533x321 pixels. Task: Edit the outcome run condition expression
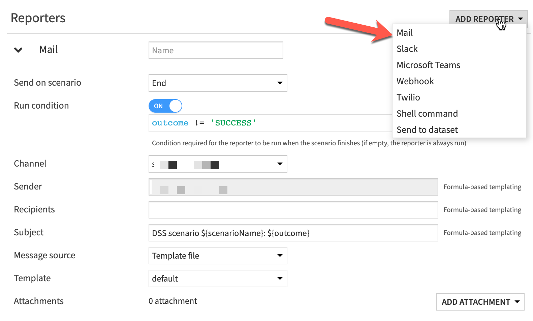[x=270, y=123]
